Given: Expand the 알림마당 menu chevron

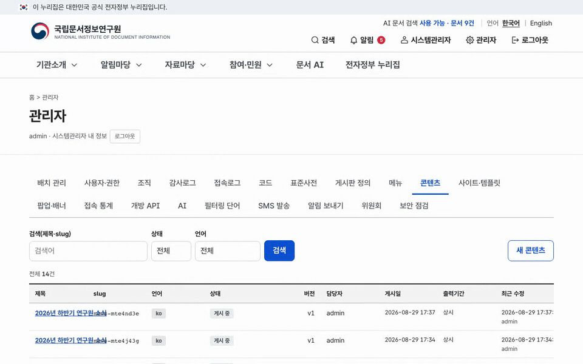Looking at the screenshot, I should click(138, 65).
